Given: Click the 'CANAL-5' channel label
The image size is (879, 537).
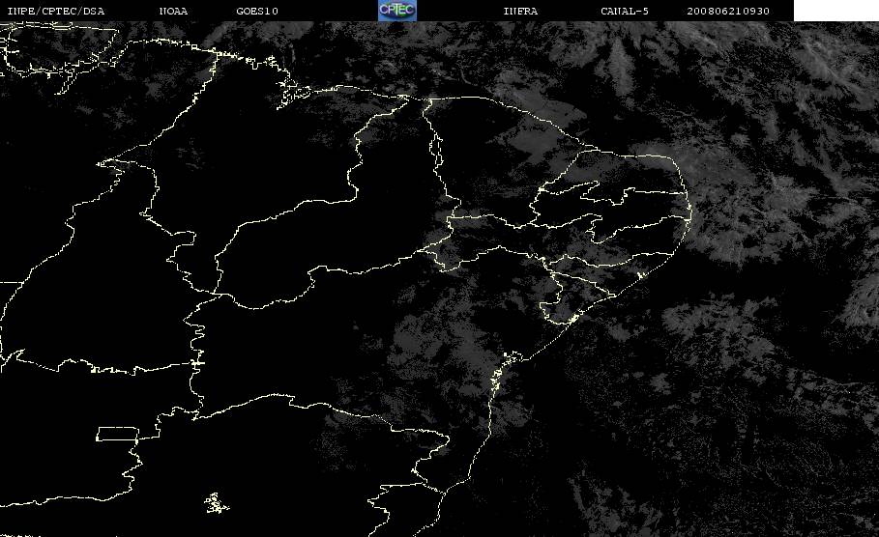Looking at the screenshot, I should pos(625,11).
